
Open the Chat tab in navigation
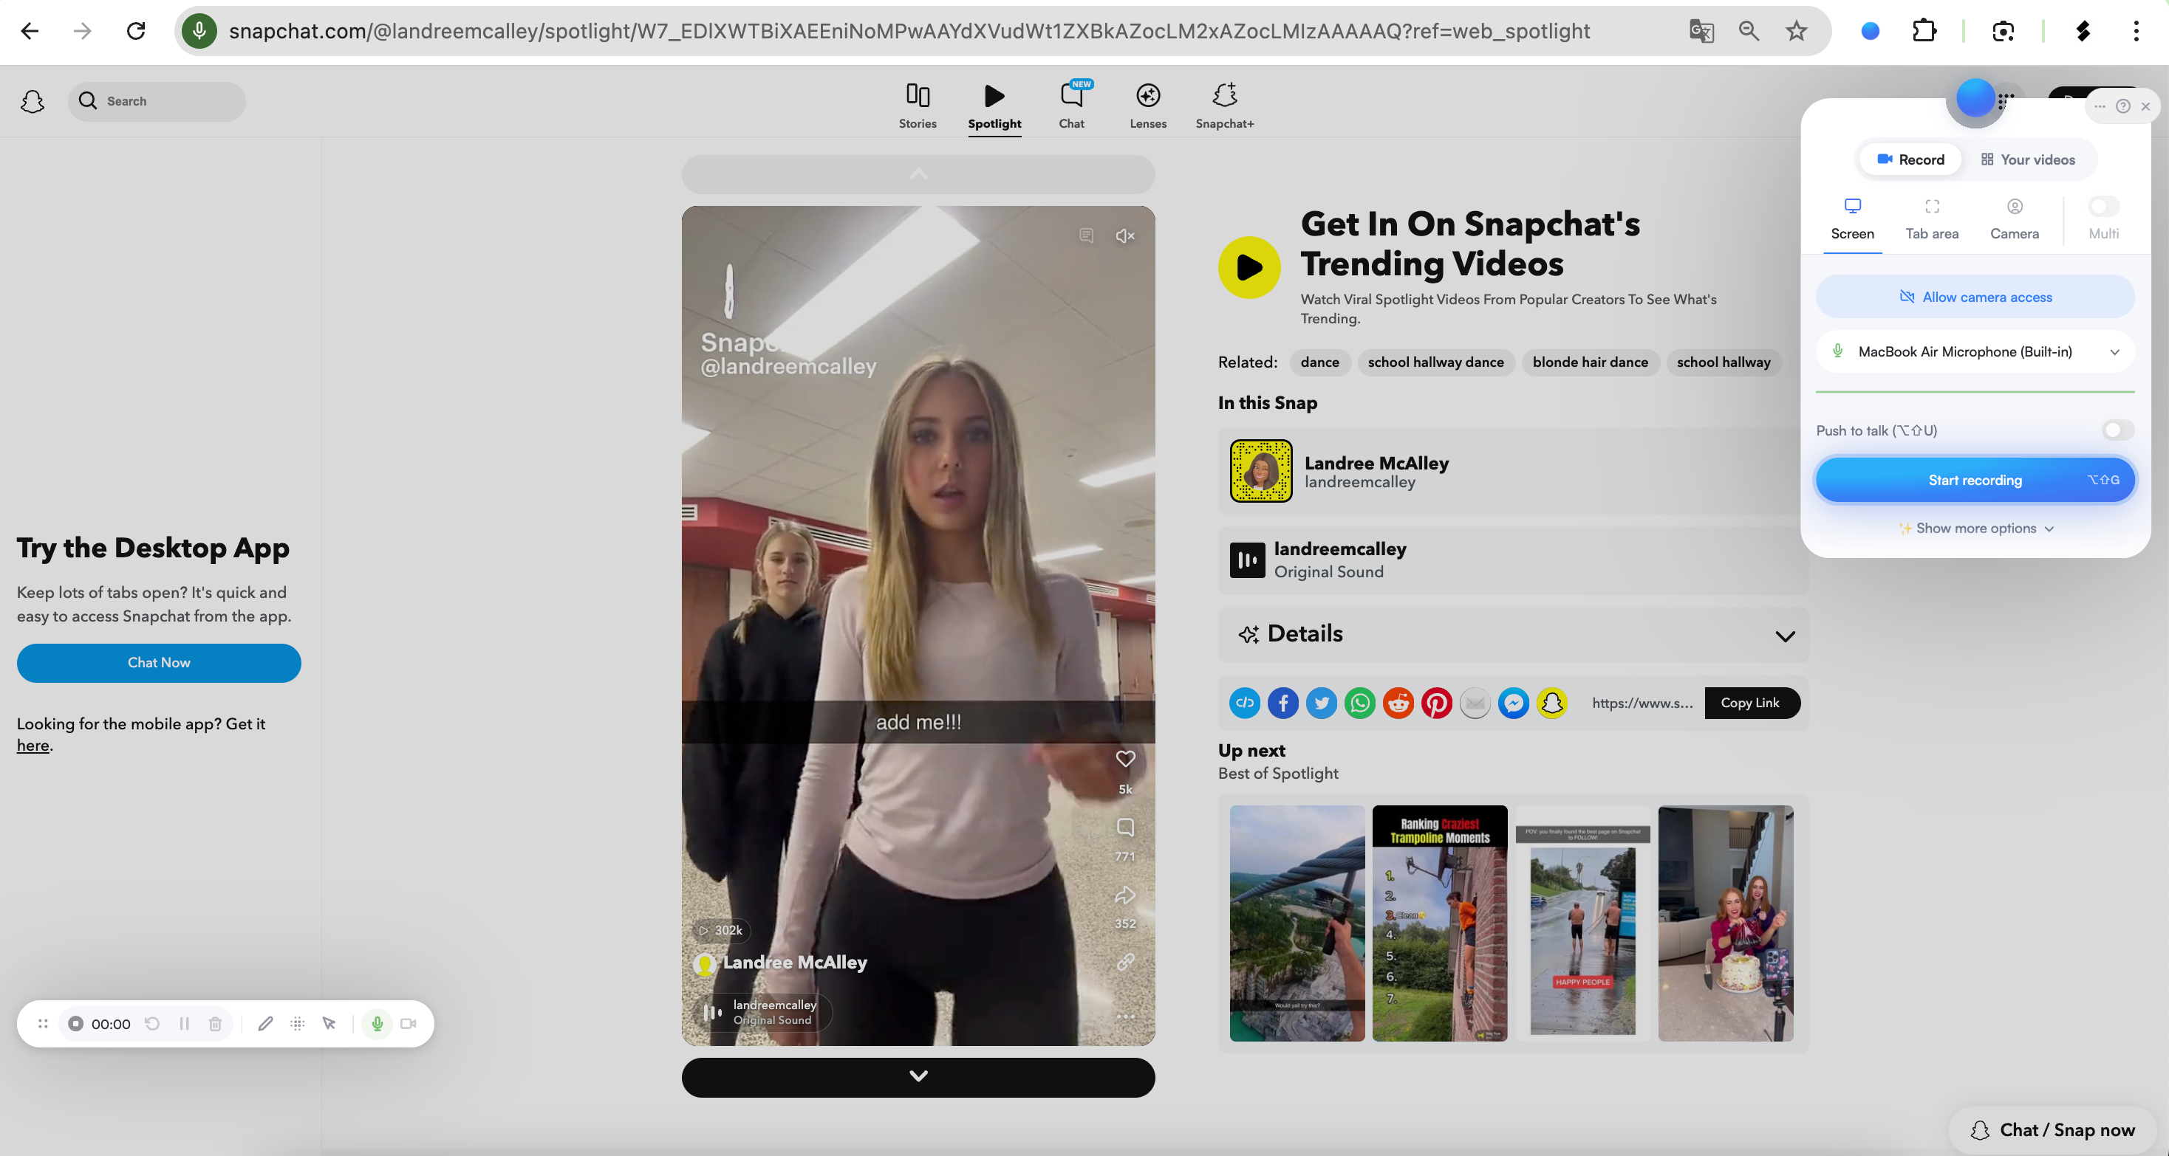[x=1070, y=105]
